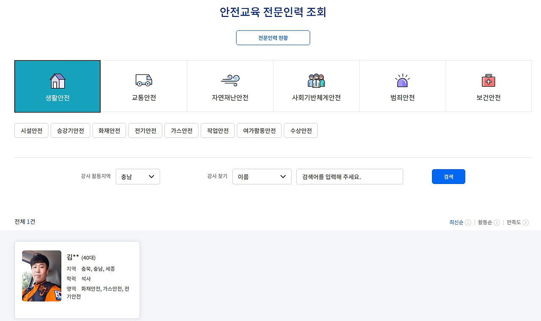The height and width of the screenshot is (321, 541).
Task: Filter by the 전기안전 subcategory
Action: (x=145, y=131)
